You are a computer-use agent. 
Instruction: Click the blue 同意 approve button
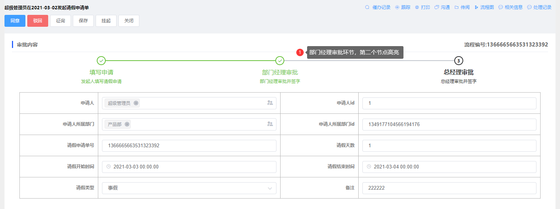tap(15, 21)
